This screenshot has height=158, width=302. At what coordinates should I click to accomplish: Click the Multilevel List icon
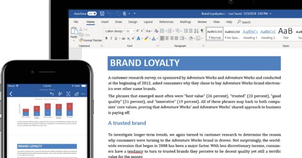(x=177, y=31)
